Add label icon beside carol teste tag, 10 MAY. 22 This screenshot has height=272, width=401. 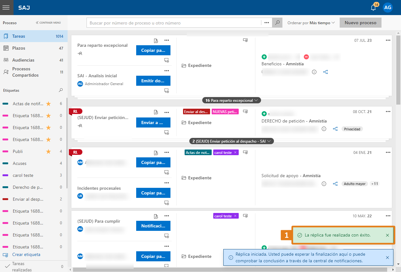pos(245,216)
